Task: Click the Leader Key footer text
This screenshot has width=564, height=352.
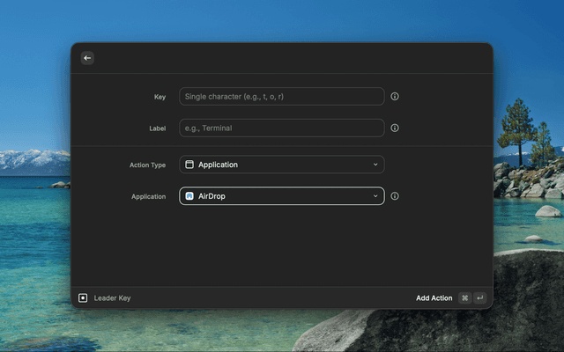Action: tap(112, 298)
